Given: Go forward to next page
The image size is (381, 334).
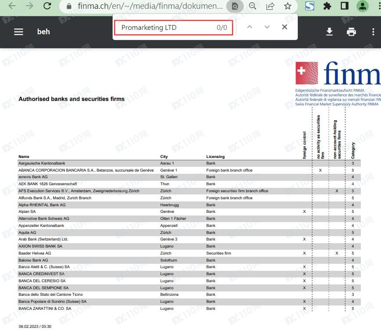Looking at the screenshot, I should click(30, 6).
